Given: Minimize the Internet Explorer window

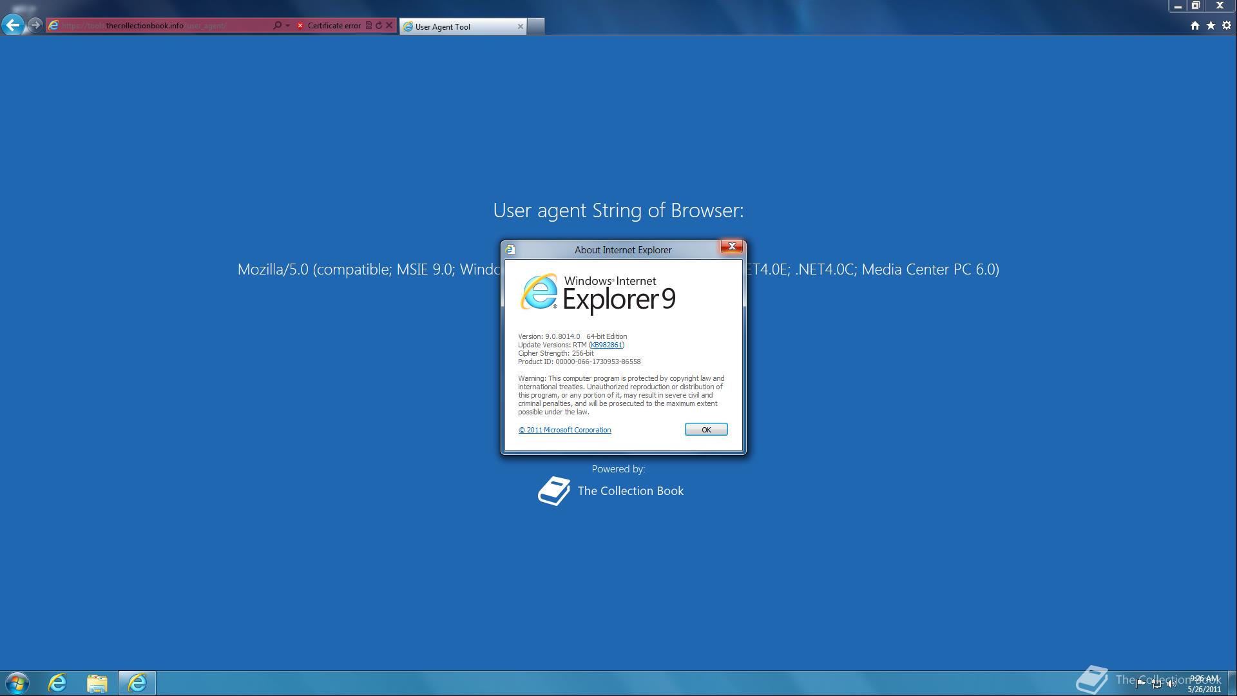Looking at the screenshot, I should point(1178,6).
